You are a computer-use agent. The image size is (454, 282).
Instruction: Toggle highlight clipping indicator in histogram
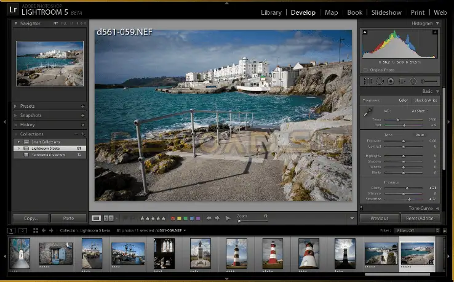click(x=435, y=32)
